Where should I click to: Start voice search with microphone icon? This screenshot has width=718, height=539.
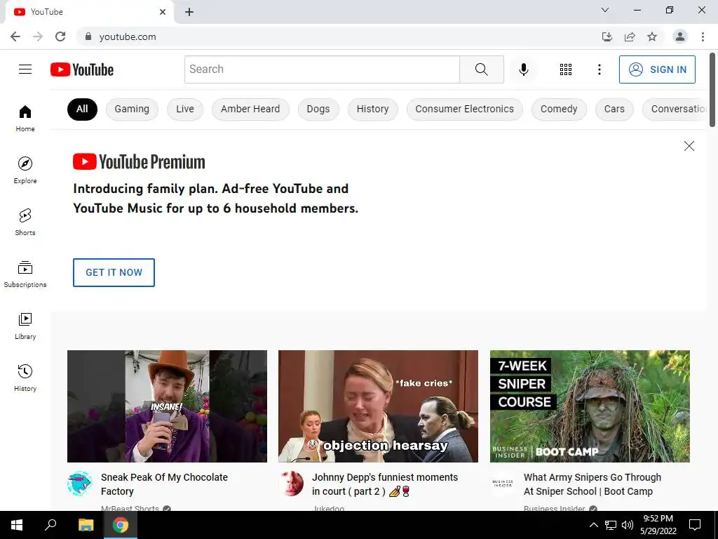(523, 69)
